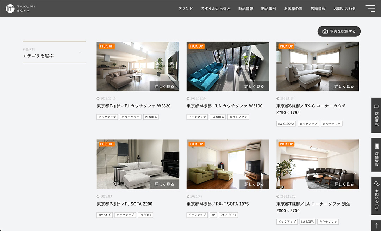Expand the カテゴリを選ぶ plus toggle

80,52
